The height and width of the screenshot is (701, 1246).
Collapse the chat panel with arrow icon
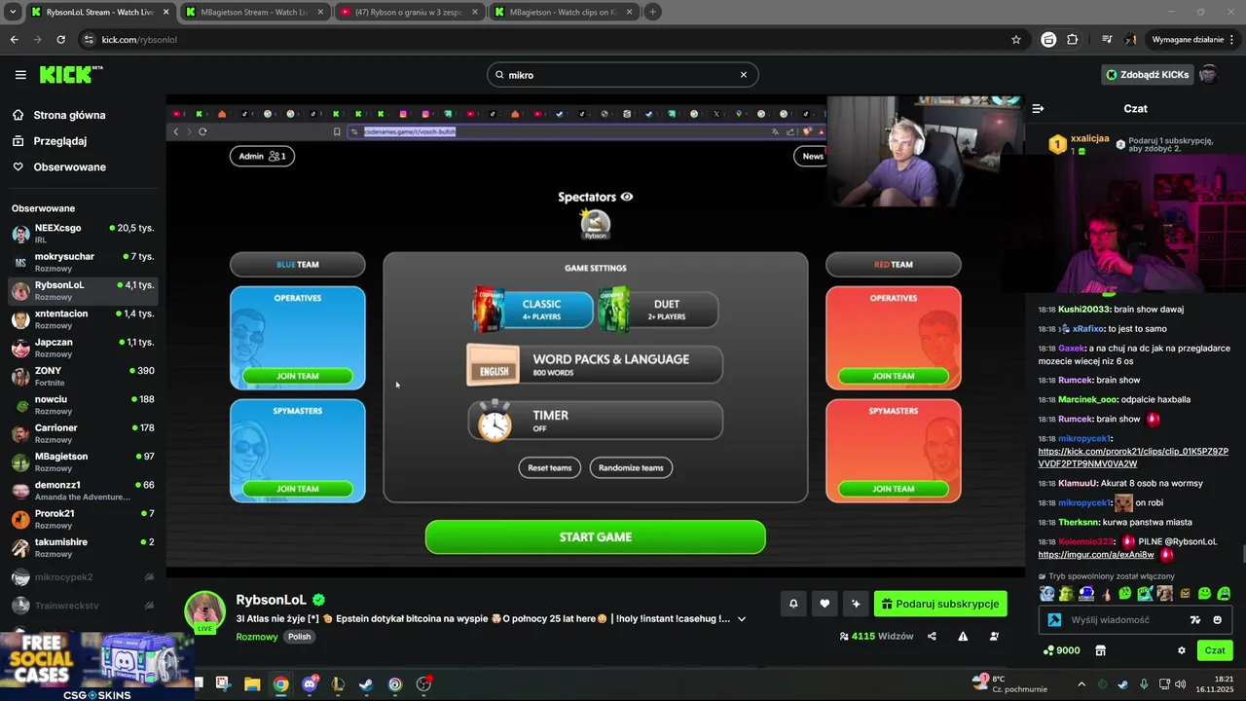pyautogui.click(x=1038, y=109)
